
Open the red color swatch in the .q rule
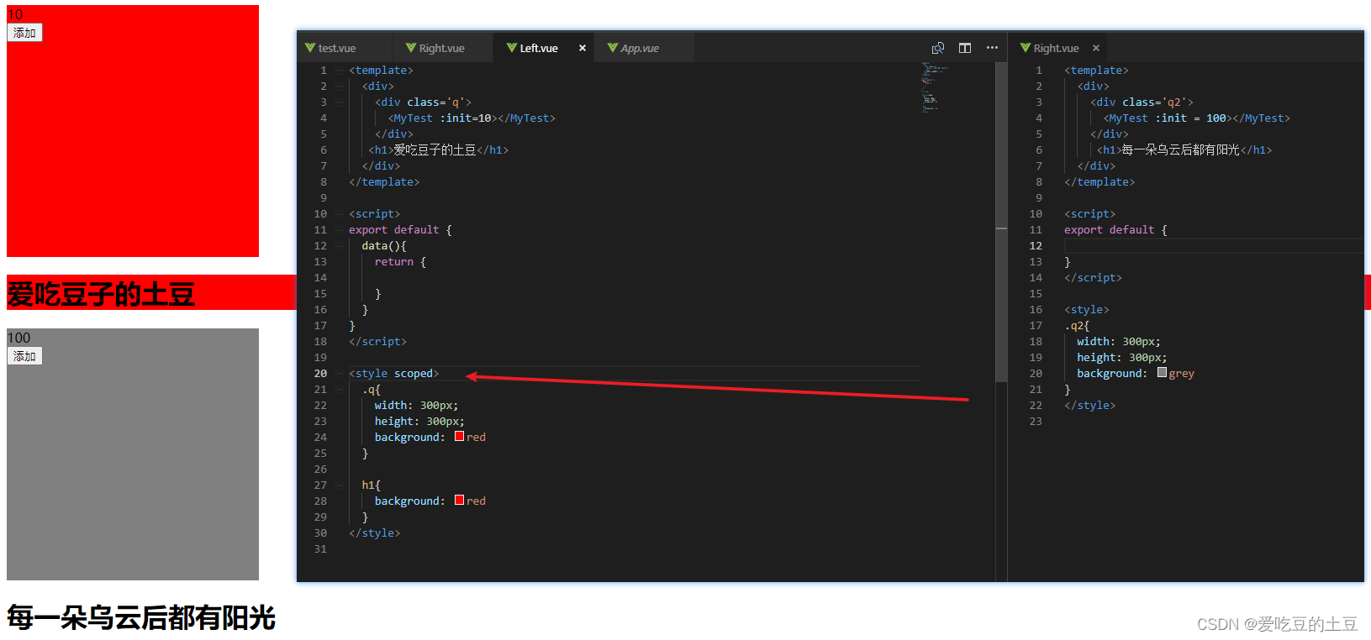(460, 436)
